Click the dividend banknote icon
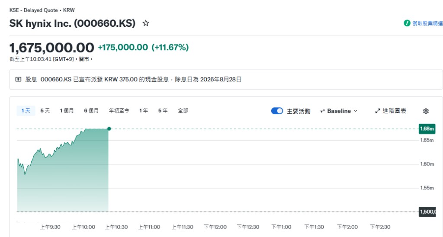Screen dimensions: 443x237 pyautogui.click(x=18, y=80)
